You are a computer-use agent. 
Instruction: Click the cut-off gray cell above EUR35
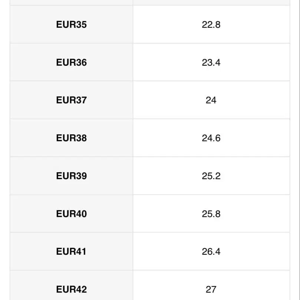pyautogui.click(x=72, y=2)
